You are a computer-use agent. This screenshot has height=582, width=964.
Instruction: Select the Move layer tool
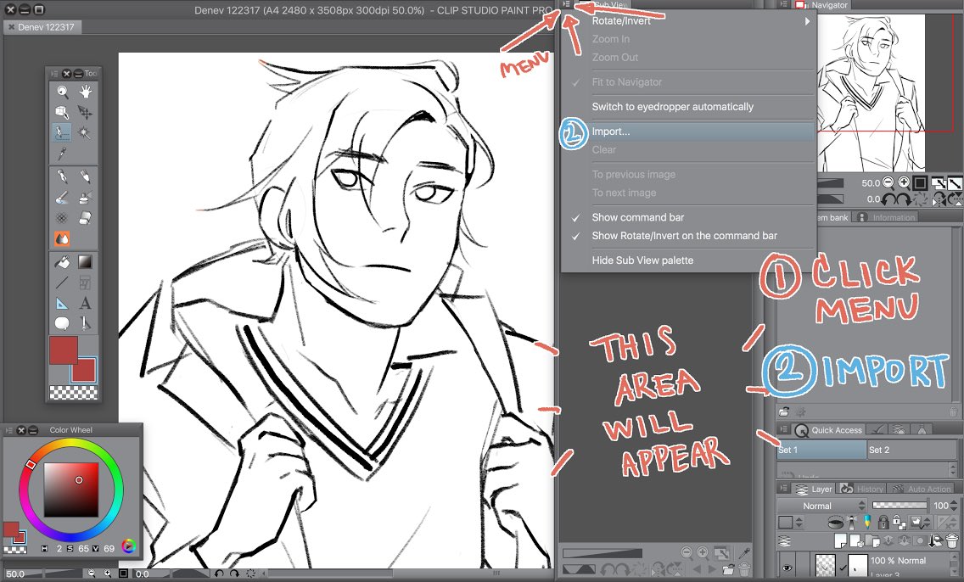pyautogui.click(x=85, y=112)
